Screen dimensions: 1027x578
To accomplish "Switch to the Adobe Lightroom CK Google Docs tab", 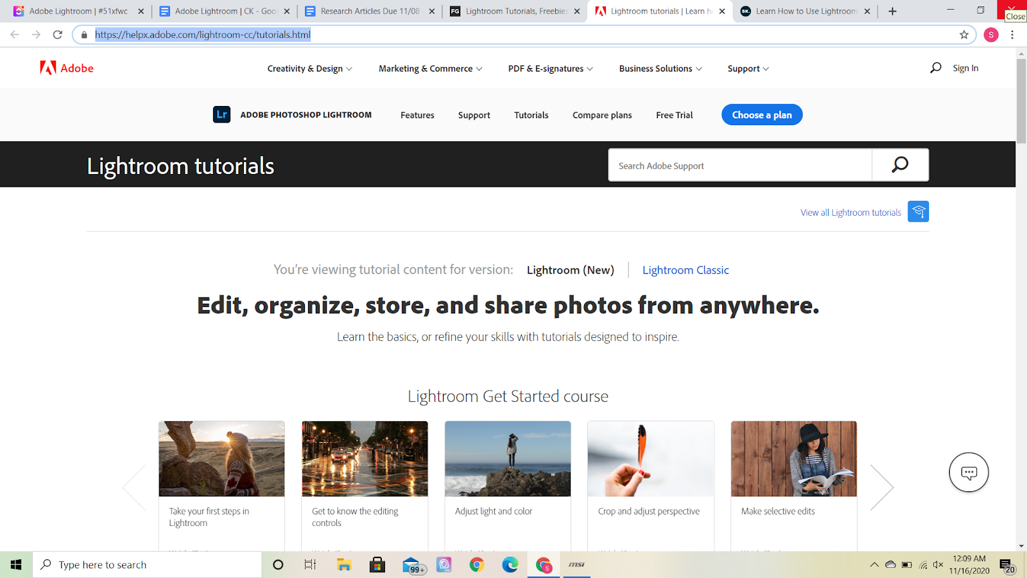I will 225,11.
